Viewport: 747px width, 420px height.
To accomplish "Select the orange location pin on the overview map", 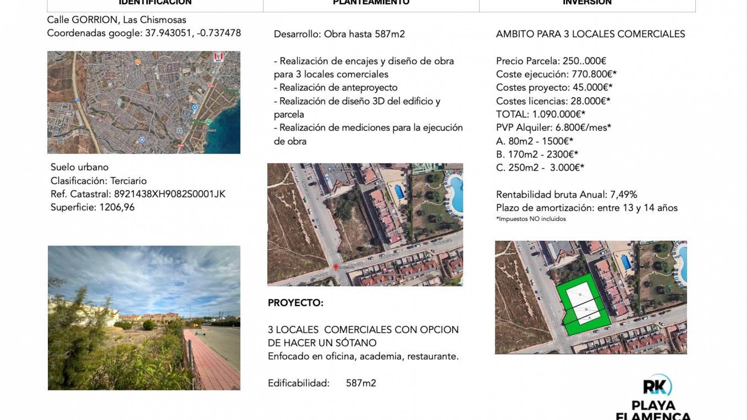I will click(x=138, y=62).
